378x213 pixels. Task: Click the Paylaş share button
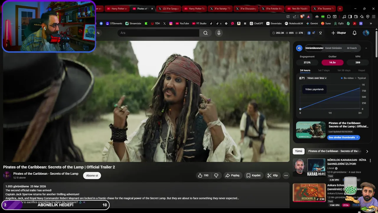tap(232, 175)
